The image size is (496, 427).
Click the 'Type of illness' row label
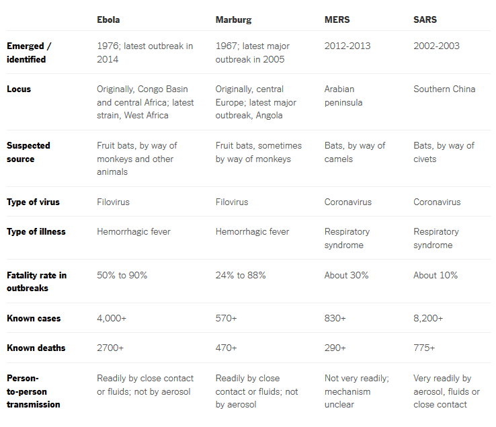pyautogui.click(x=36, y=232)
